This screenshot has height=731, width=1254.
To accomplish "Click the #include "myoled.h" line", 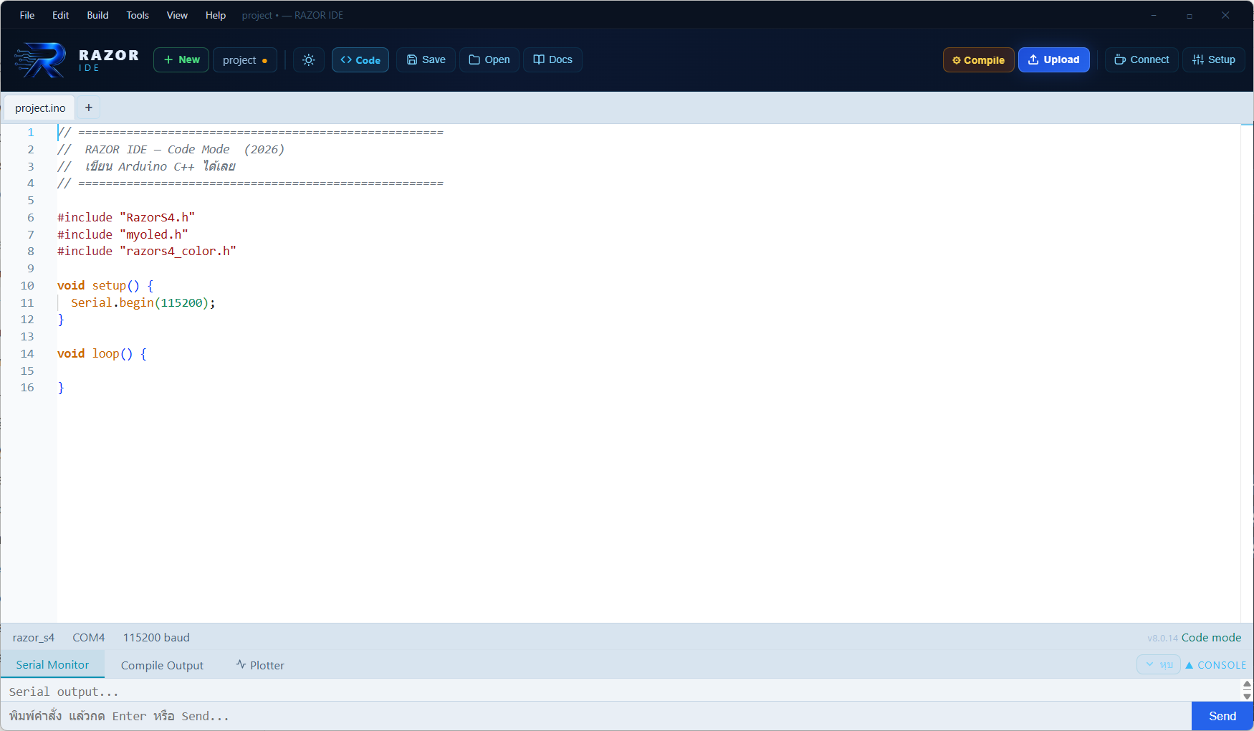I will click(123, 234).
